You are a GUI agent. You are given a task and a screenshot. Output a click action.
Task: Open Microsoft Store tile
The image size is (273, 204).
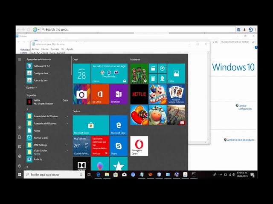tap(91, 125)
